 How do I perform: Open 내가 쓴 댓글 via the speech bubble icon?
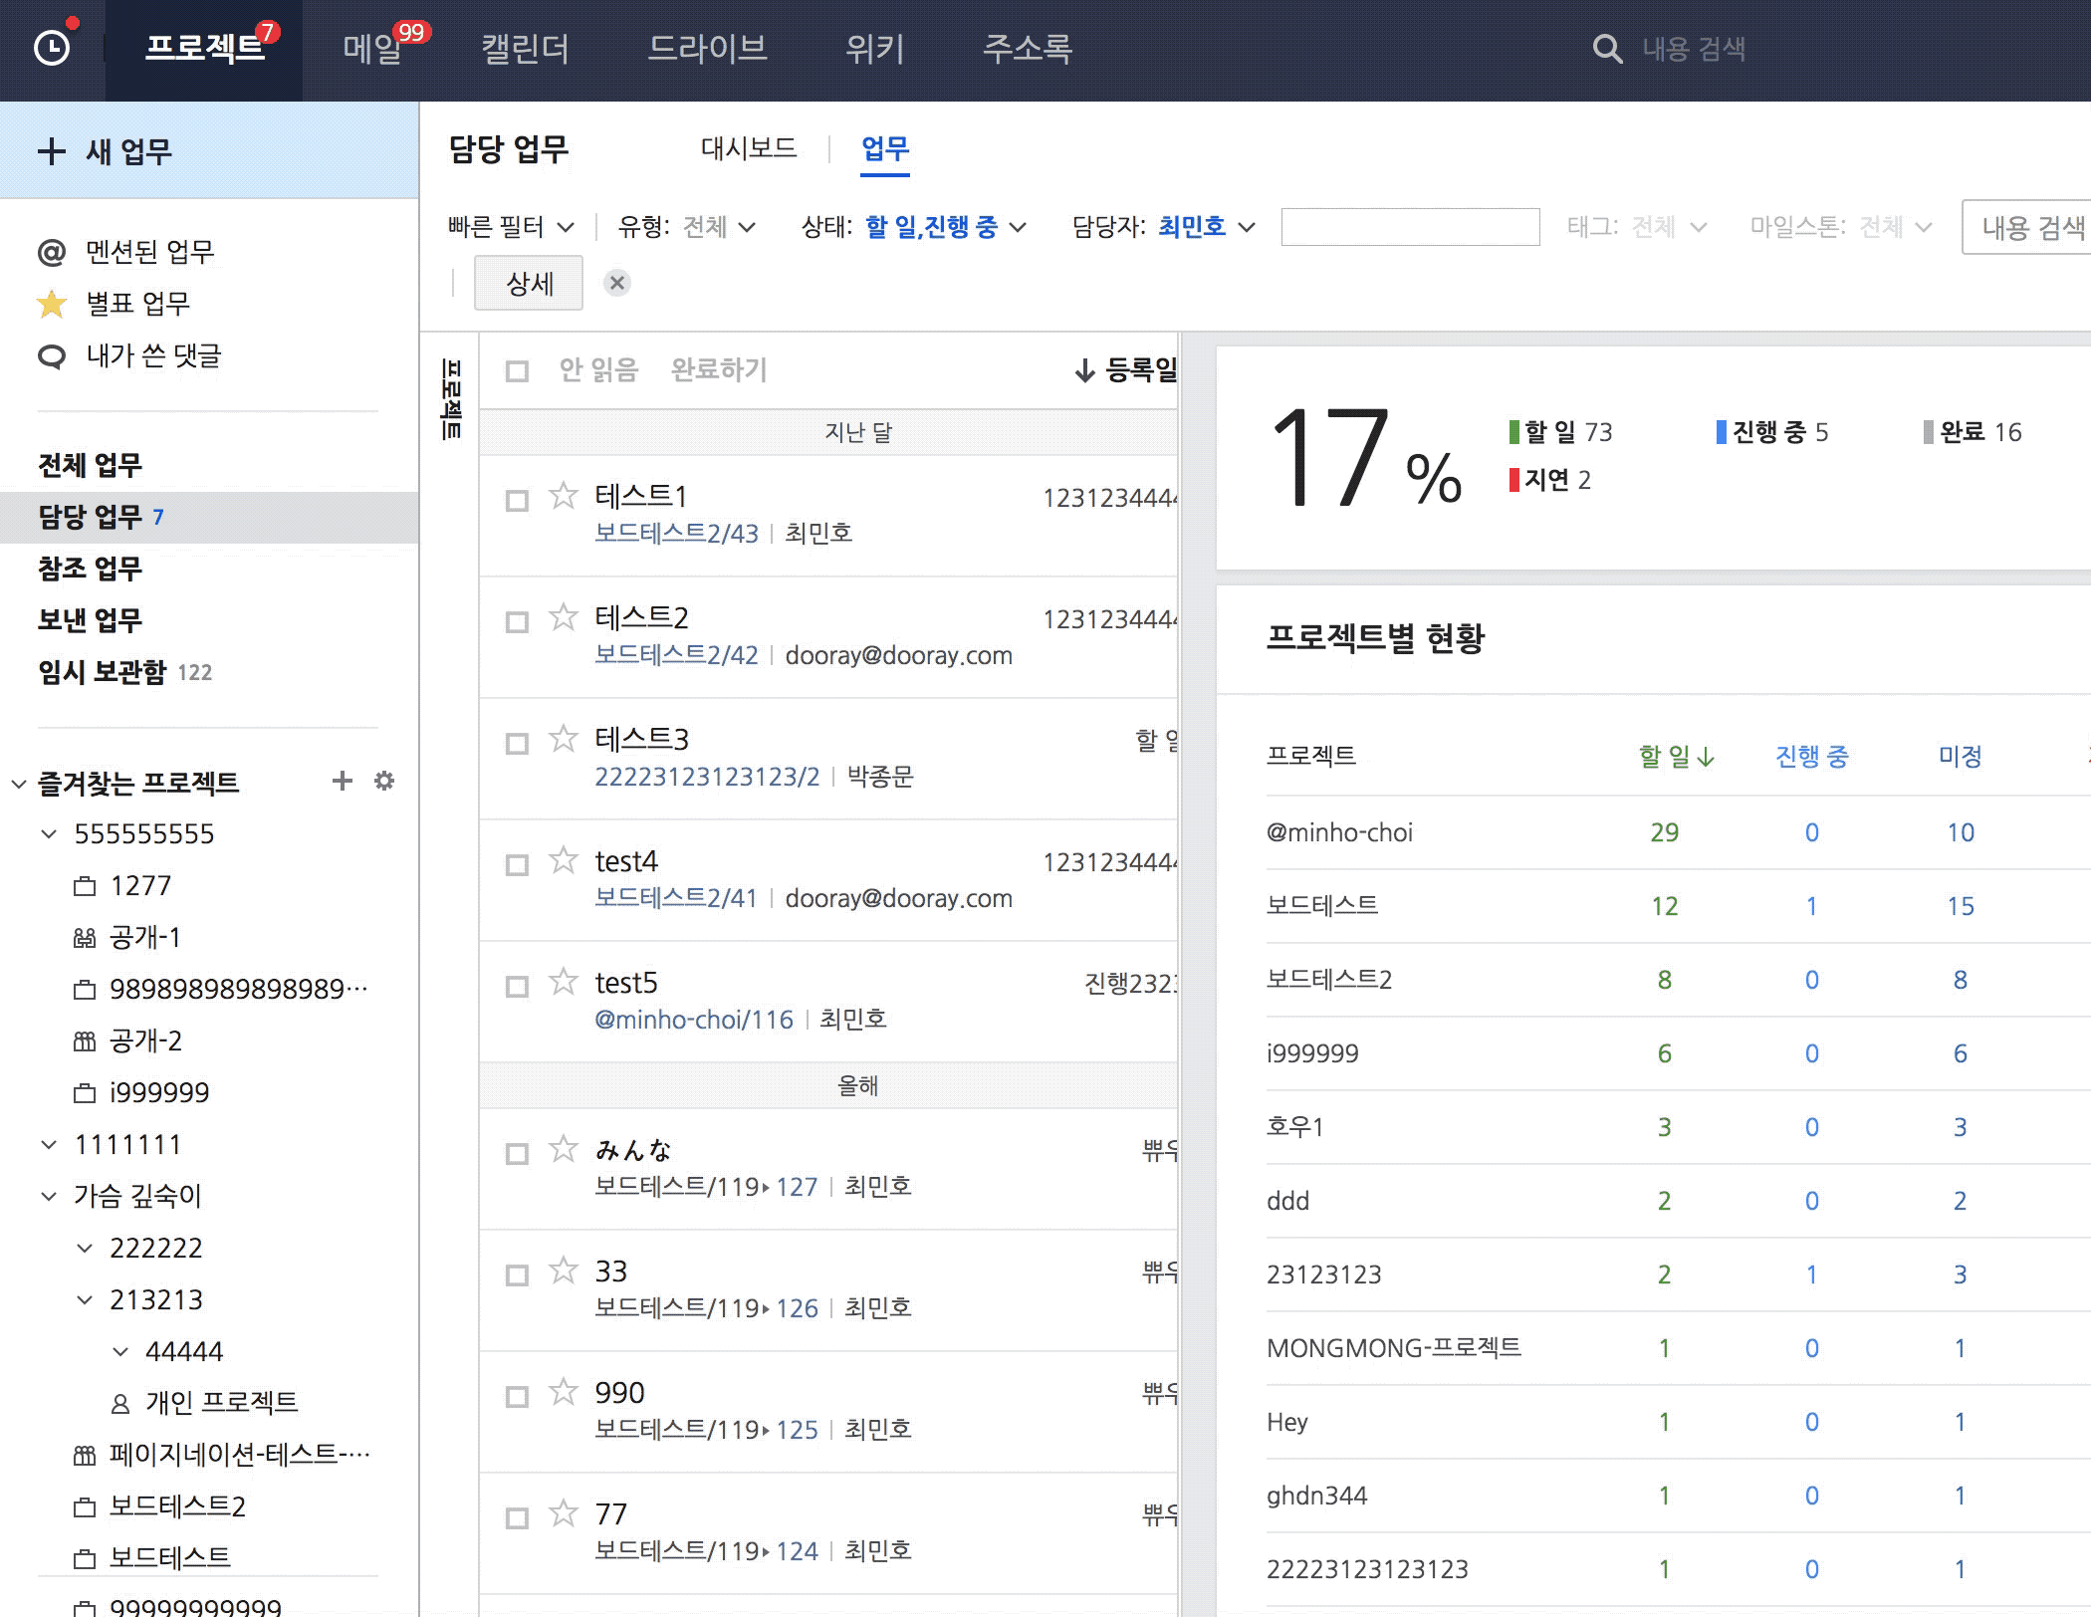(x=51, y=356)
